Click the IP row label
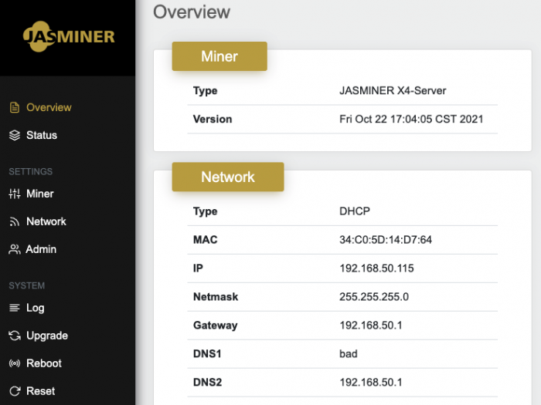Screen dimensions: 541x405 [198, 268]
